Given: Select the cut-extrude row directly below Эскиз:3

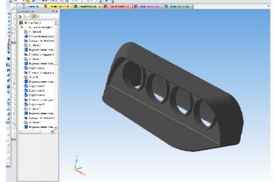Looking at the screenshot, I should [x=39, y=64].
